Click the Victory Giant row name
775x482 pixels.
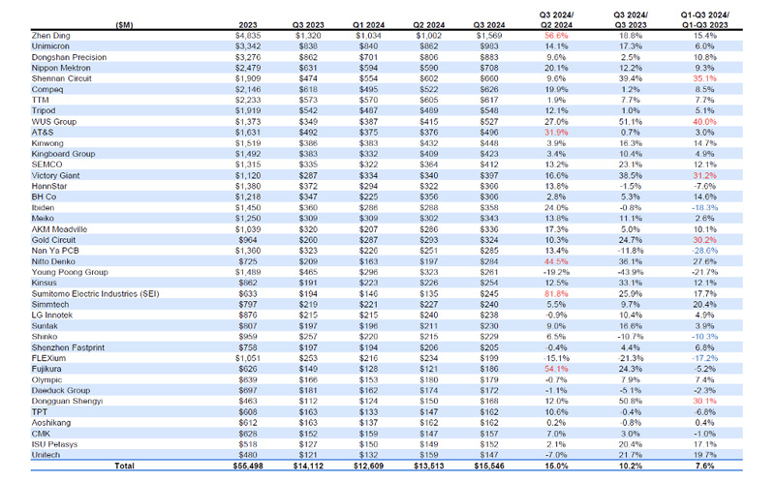55,175
